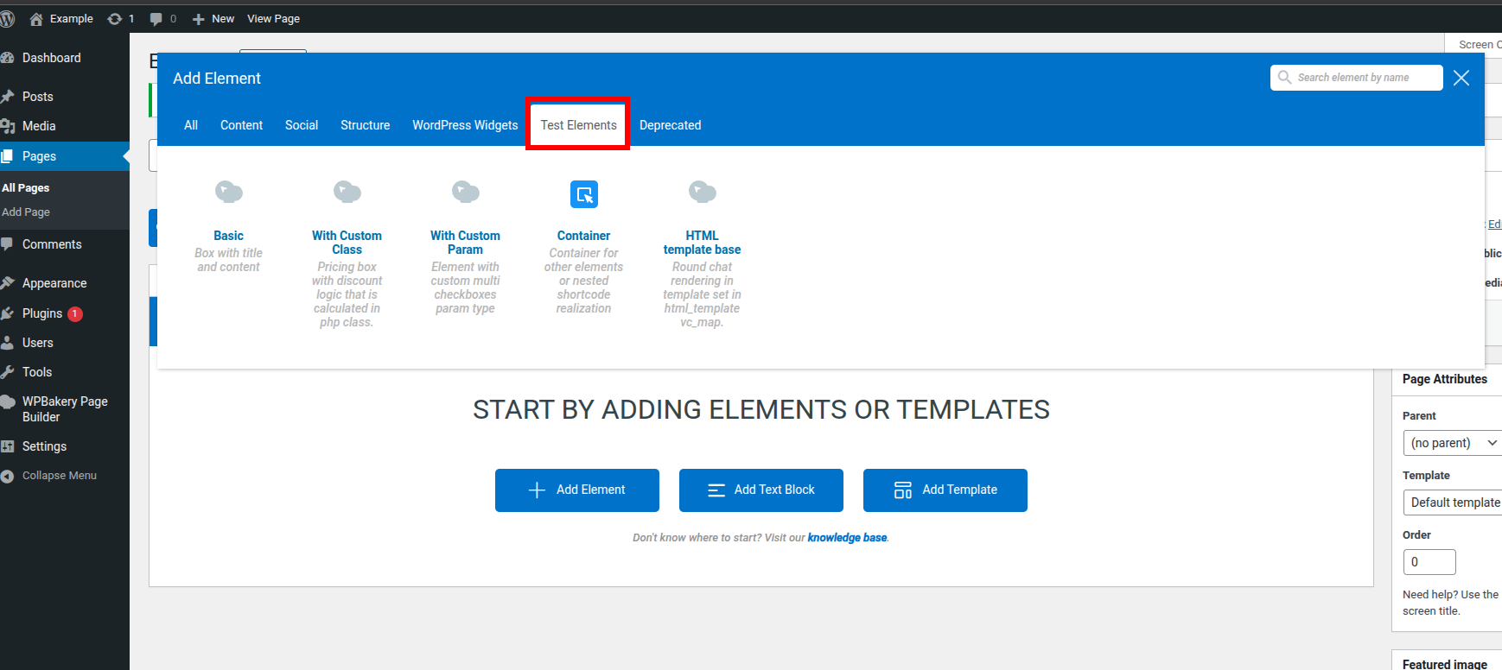Click the Basic element title
The height and width of the screenshot is (670, 1502).
[x=228, y=236]
